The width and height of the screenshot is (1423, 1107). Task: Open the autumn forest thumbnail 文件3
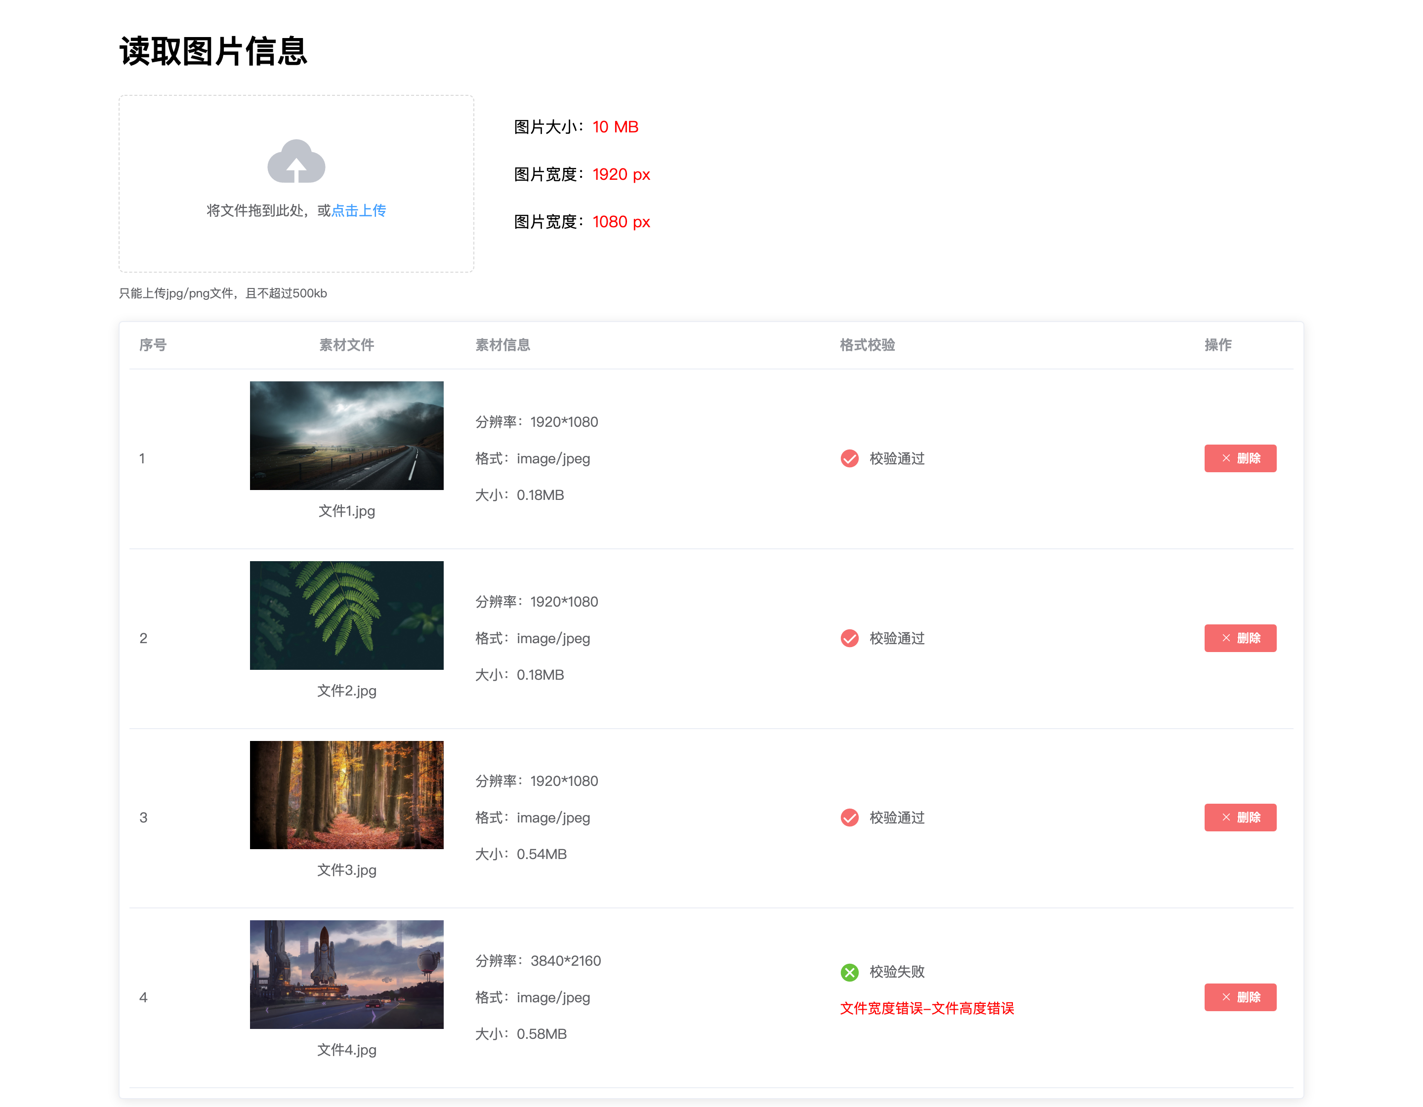pyautogui.click(x=347, y=795)
